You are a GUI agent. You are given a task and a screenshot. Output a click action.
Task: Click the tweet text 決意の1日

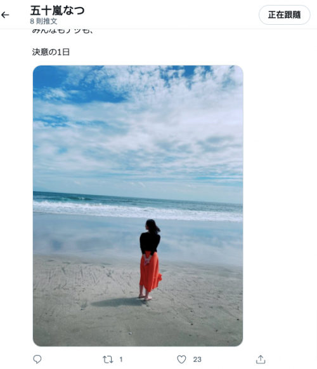[51, 52]
